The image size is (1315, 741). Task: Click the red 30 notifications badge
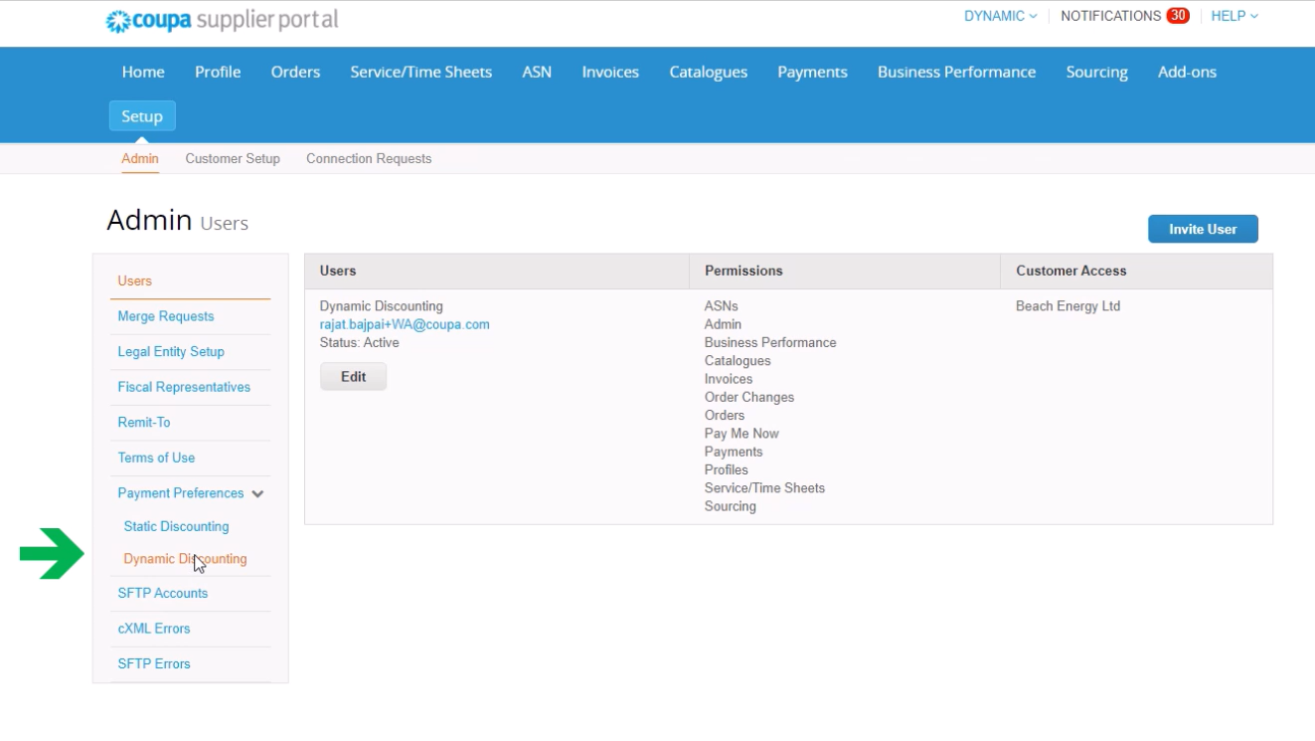(1178, 16)
